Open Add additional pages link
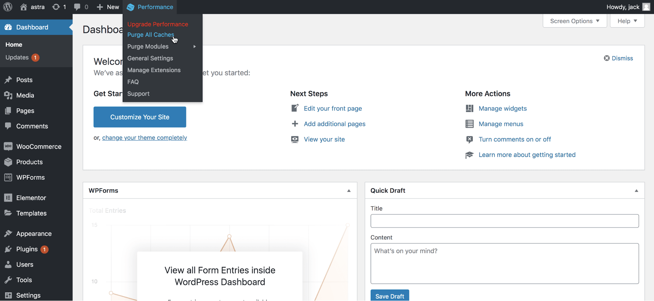 tap(335, 124)
